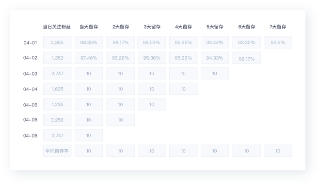Click the 93.9% seven-day retention cell

[278, 43]
